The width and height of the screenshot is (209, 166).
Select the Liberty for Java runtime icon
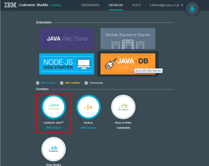point(54,107)
